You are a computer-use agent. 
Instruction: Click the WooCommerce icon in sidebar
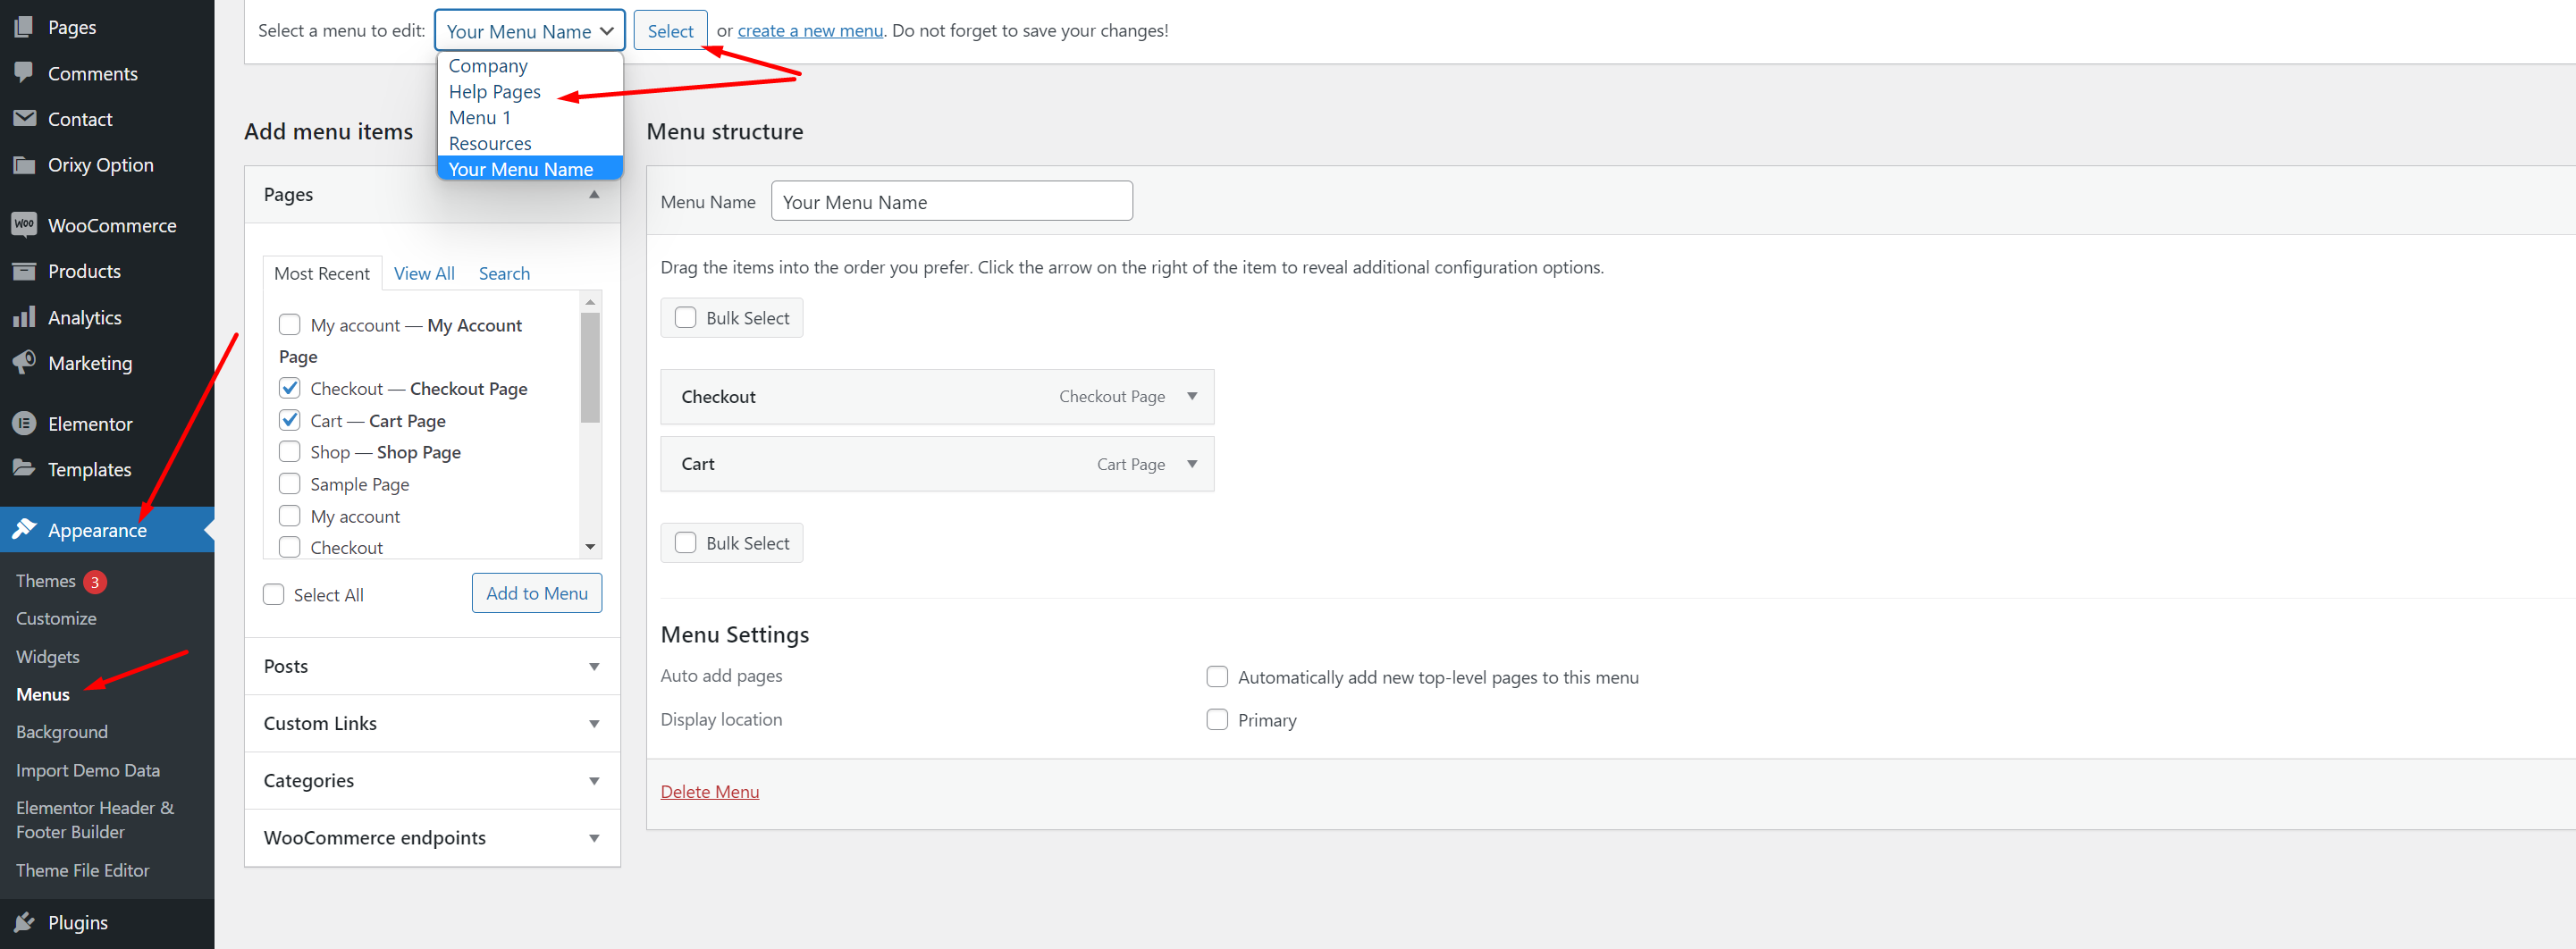(x=24, y=225)
